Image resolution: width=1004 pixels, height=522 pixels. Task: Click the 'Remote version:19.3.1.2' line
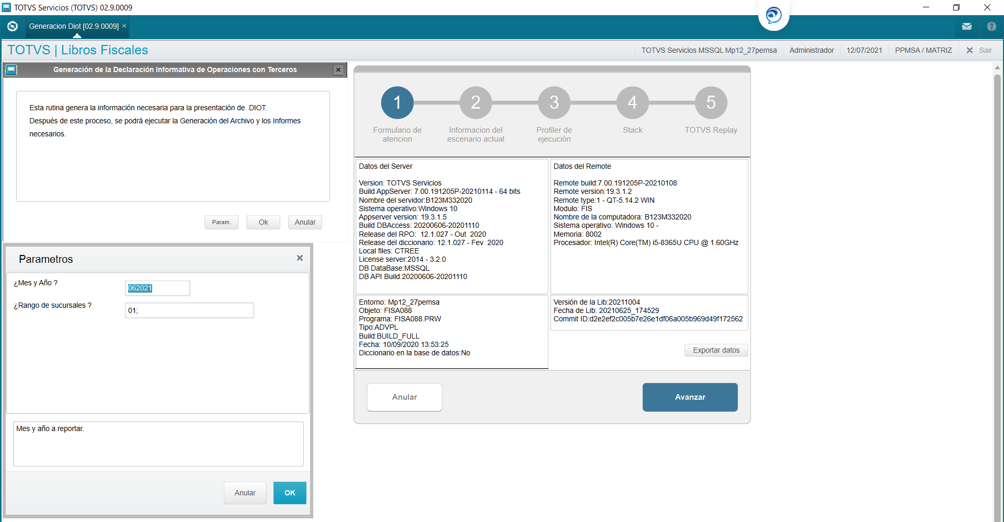click(x=592, y=191)
